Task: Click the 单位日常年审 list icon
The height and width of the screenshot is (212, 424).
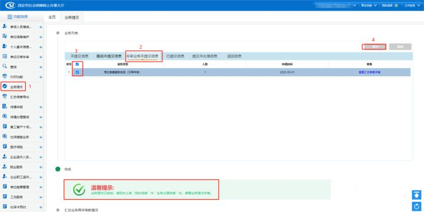Action: 5,56
